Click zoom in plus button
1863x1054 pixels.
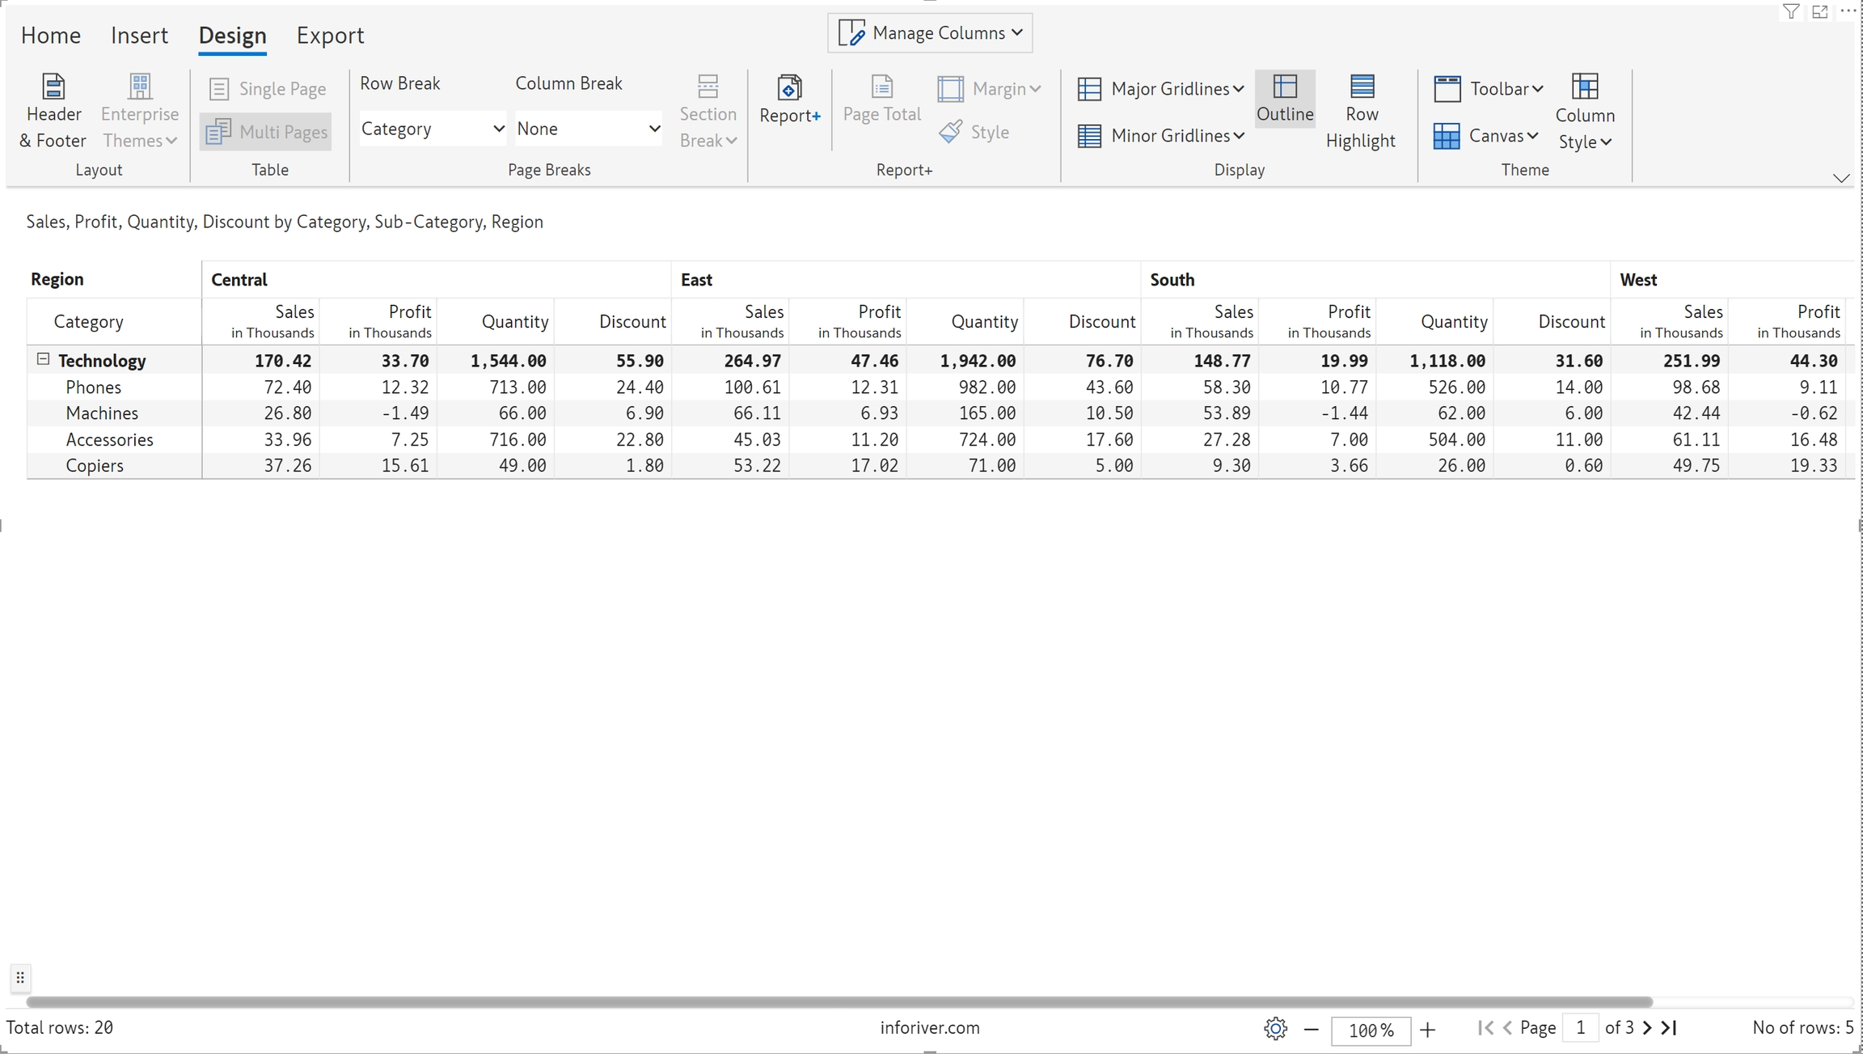tap(1428, 1029)
